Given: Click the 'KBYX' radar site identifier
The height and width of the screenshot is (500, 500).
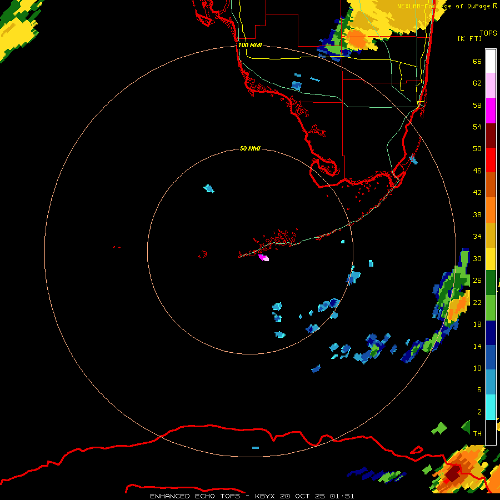Looking at the screenshot, I should point(264,496).
